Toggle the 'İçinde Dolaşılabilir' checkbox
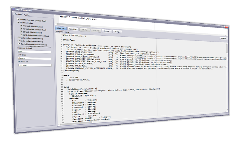 (22, 35)
